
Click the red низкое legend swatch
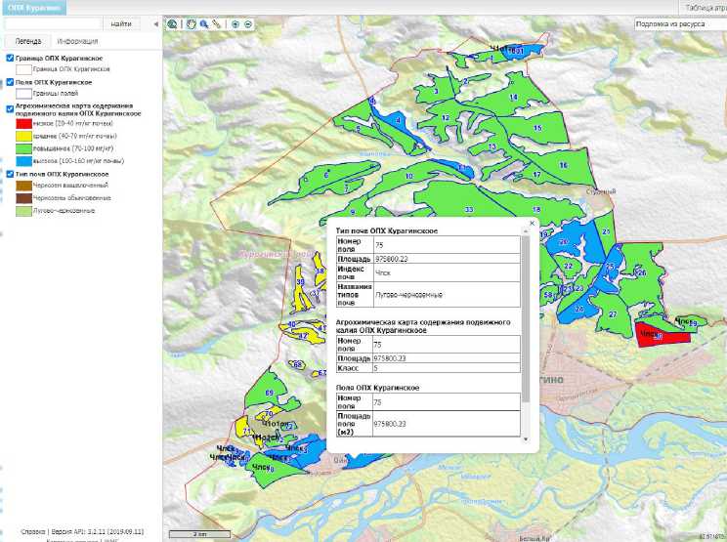click(23, 124)
